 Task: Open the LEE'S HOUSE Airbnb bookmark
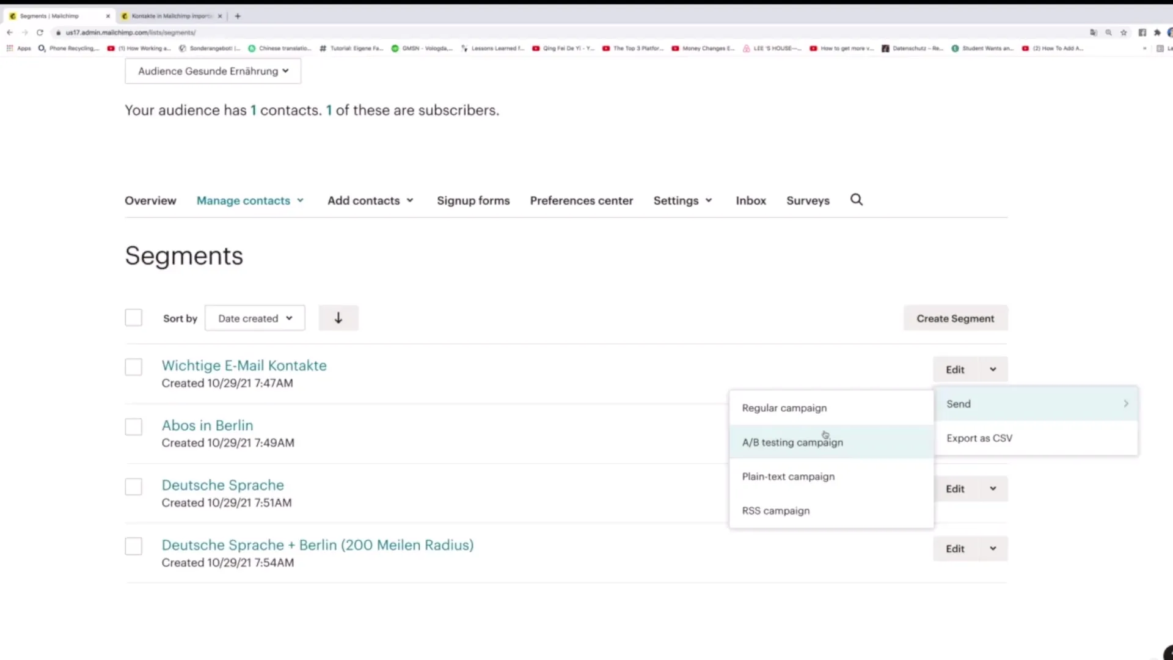772,48
